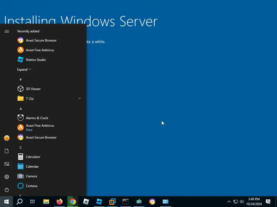Open Camera app

50,176
